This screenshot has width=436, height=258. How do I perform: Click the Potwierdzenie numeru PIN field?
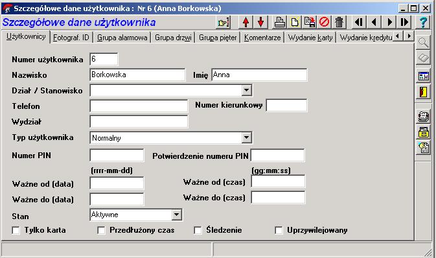point(277,156)
